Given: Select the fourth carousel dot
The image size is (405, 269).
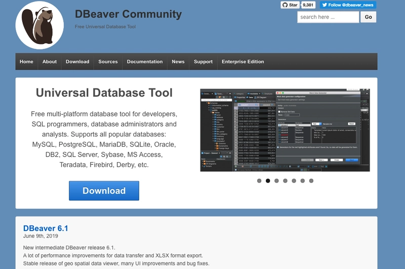Looking at the screenshot, I should pos(285,181).
